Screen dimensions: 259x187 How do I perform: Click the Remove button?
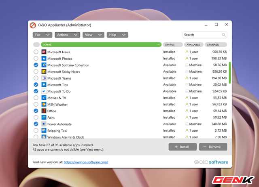tap(213, 147)
